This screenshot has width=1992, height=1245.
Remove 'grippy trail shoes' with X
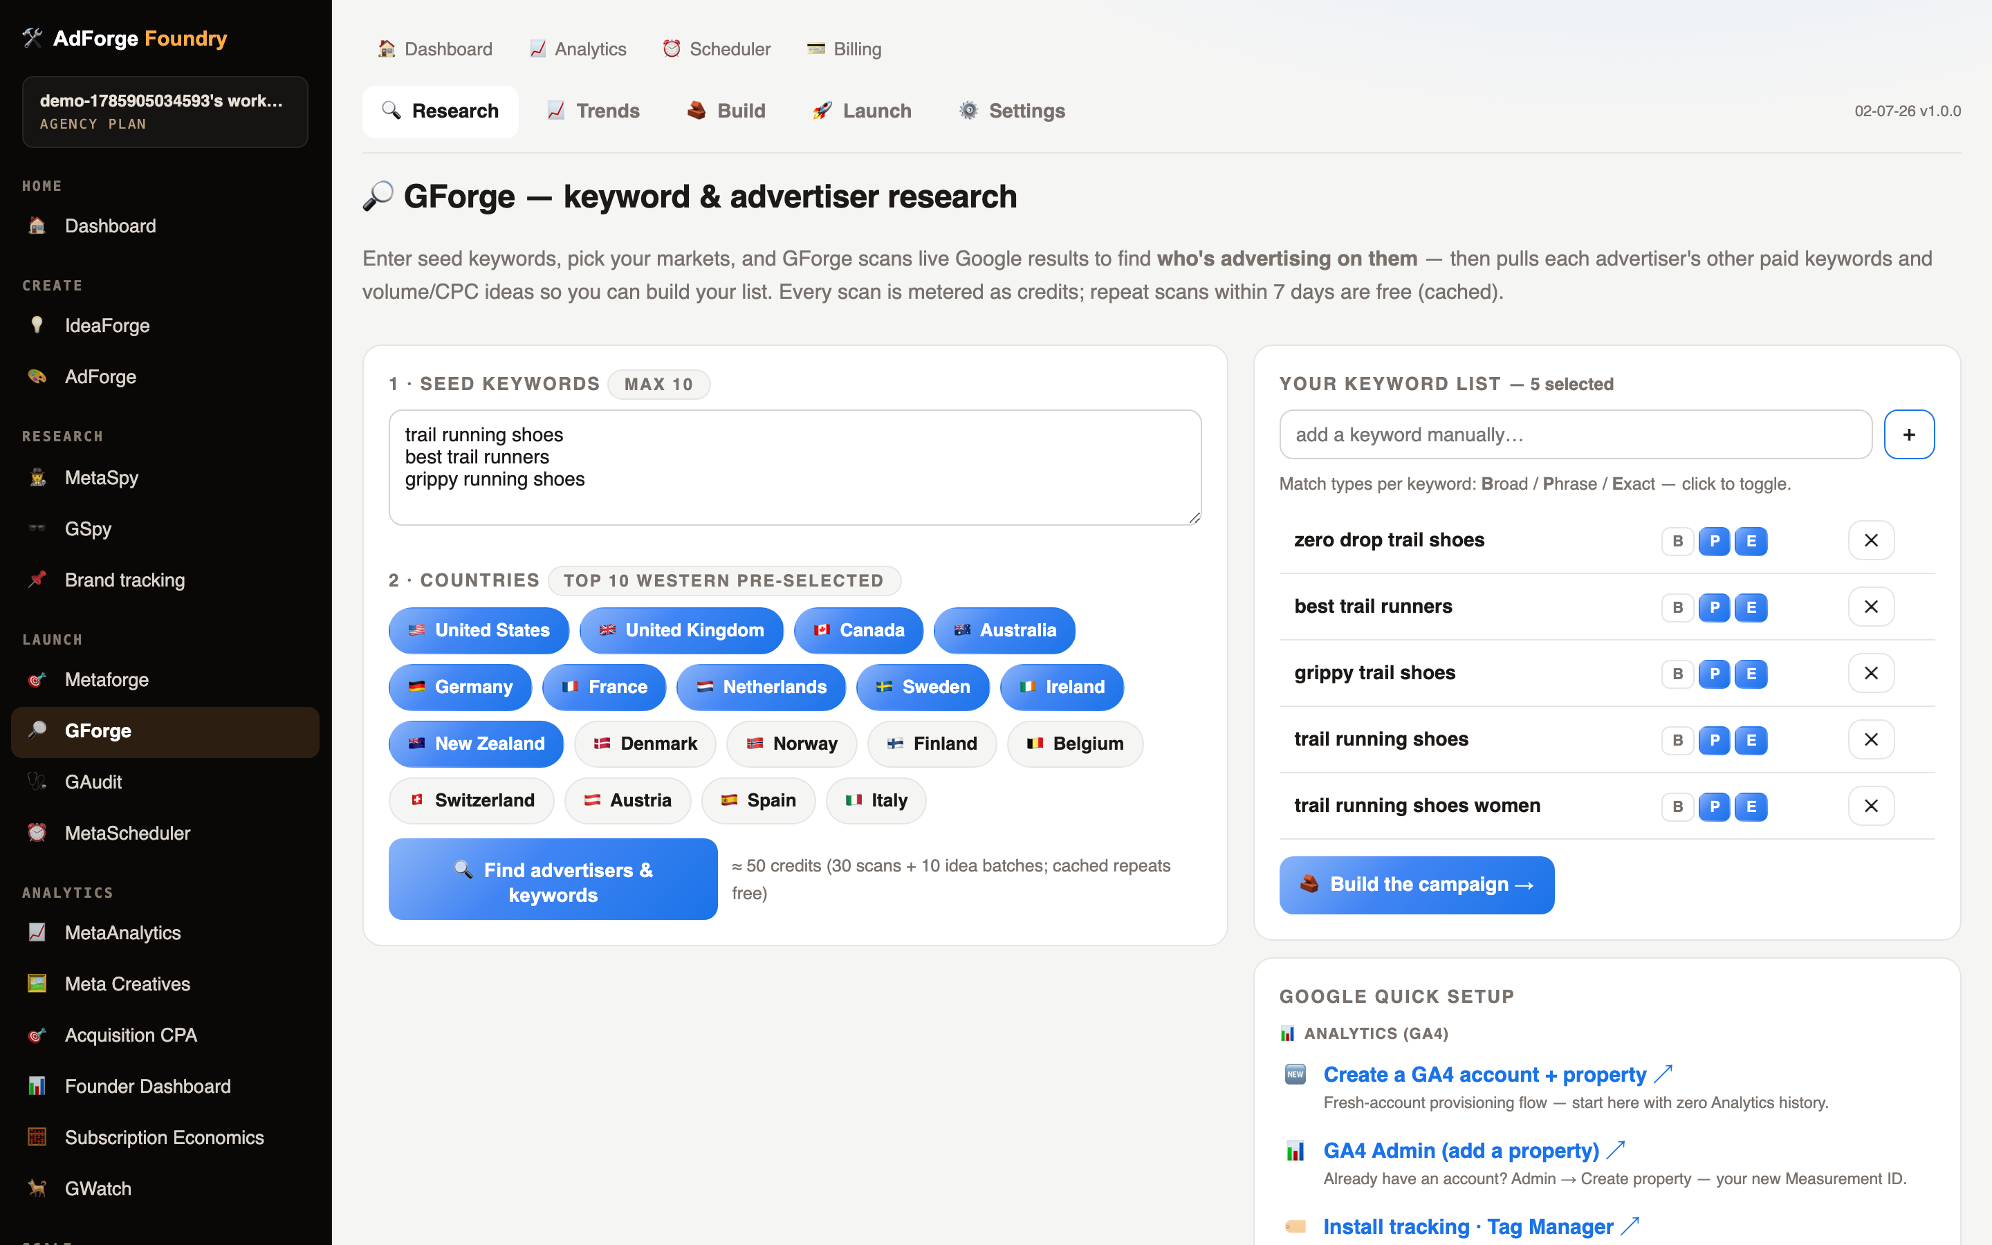click(x=1871, y=673)
